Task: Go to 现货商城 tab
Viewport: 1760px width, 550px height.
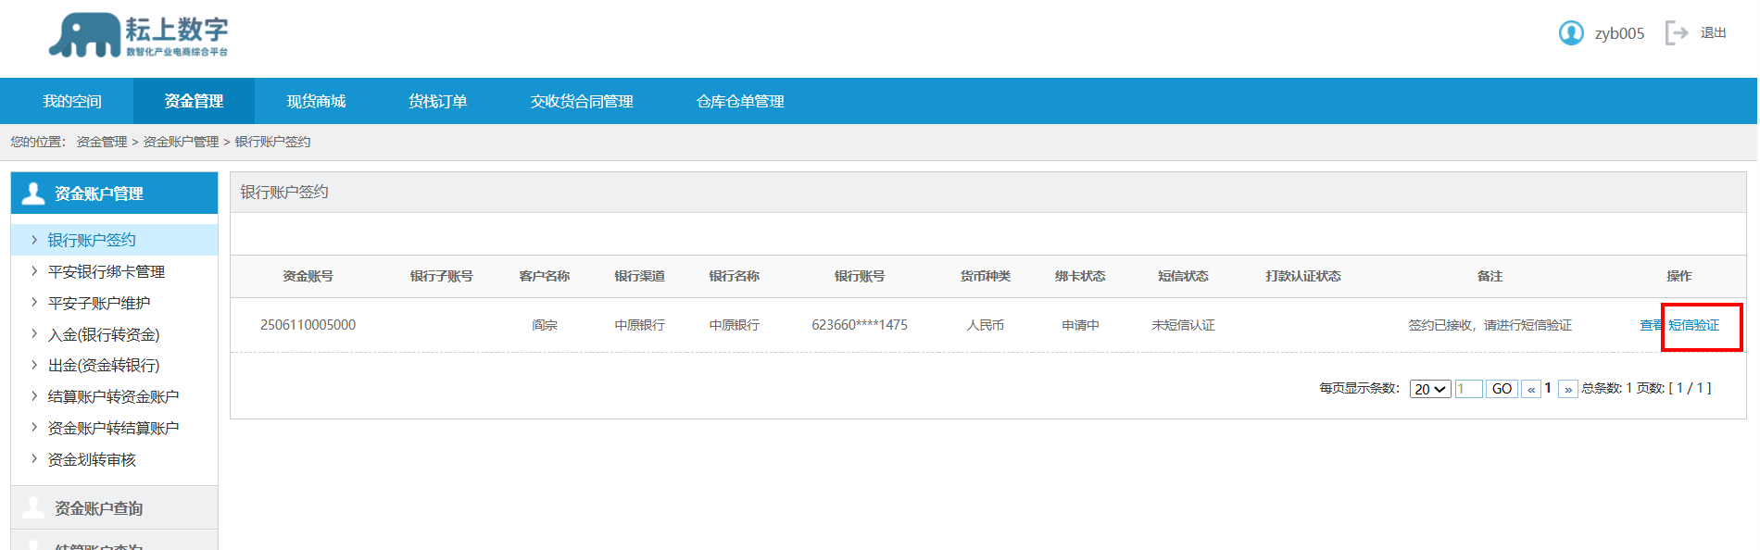Action: point(316,101)
